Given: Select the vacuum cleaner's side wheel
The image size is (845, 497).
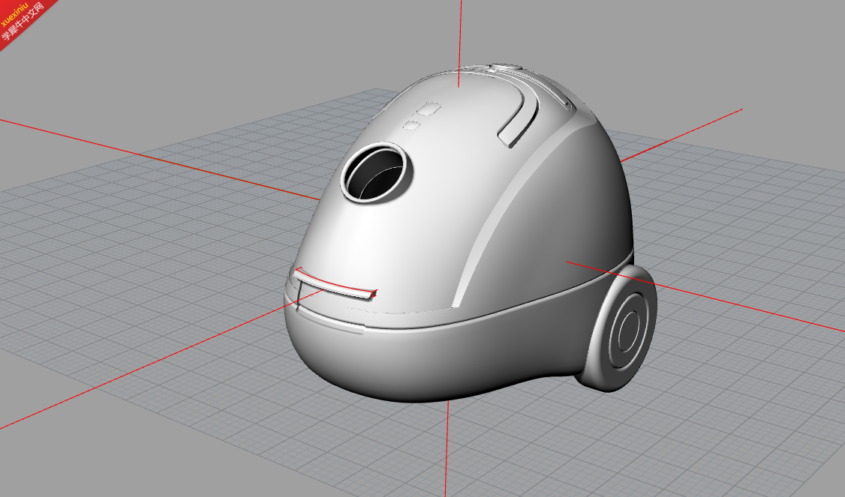Looking at the screenshot, I should point(617,328).
